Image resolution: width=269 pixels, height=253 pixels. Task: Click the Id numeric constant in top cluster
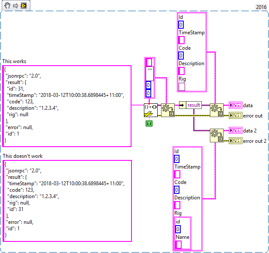tap(181, 25)
